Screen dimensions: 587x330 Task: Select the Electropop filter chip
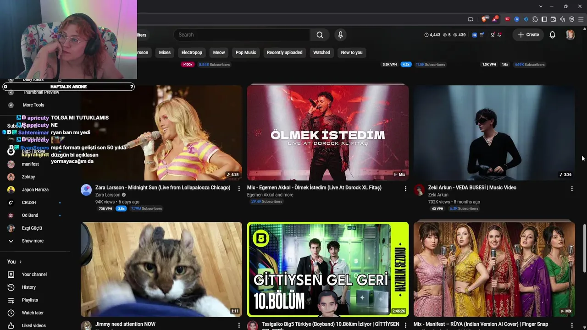[192, 53]
